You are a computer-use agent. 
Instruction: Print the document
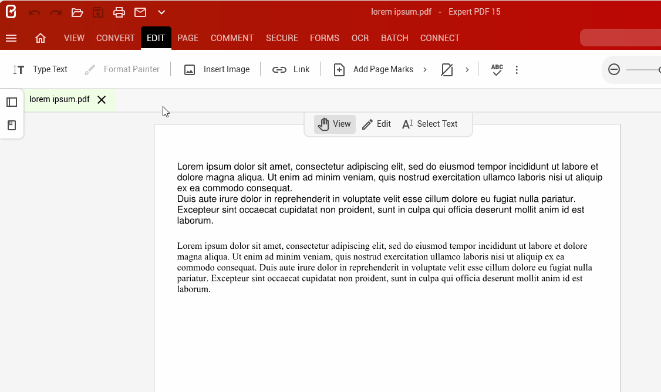pos(119,12)
